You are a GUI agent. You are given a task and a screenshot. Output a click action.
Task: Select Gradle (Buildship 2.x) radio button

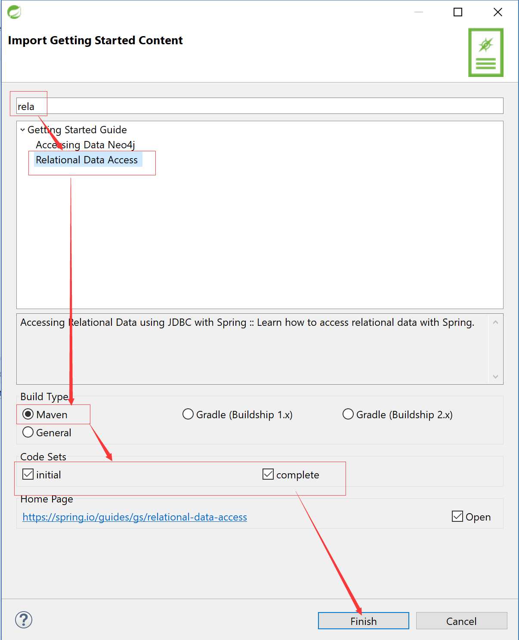coord(348,414)
